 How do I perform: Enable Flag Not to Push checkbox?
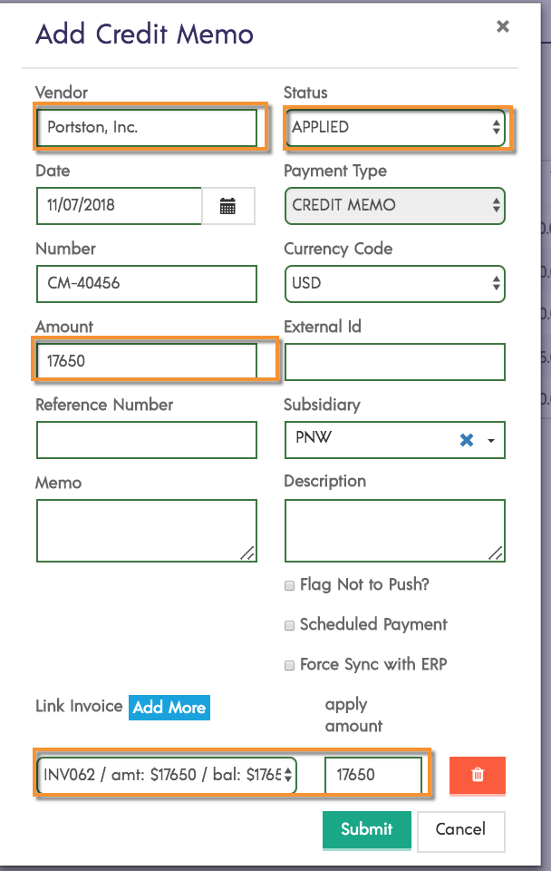point(290,586)
